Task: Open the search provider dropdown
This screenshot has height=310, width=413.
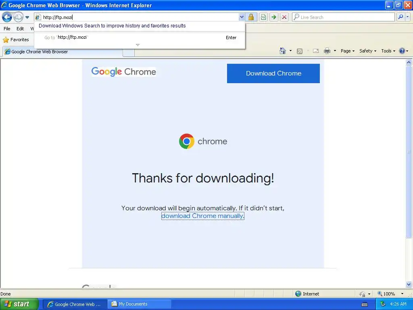Action: (407, 17)
